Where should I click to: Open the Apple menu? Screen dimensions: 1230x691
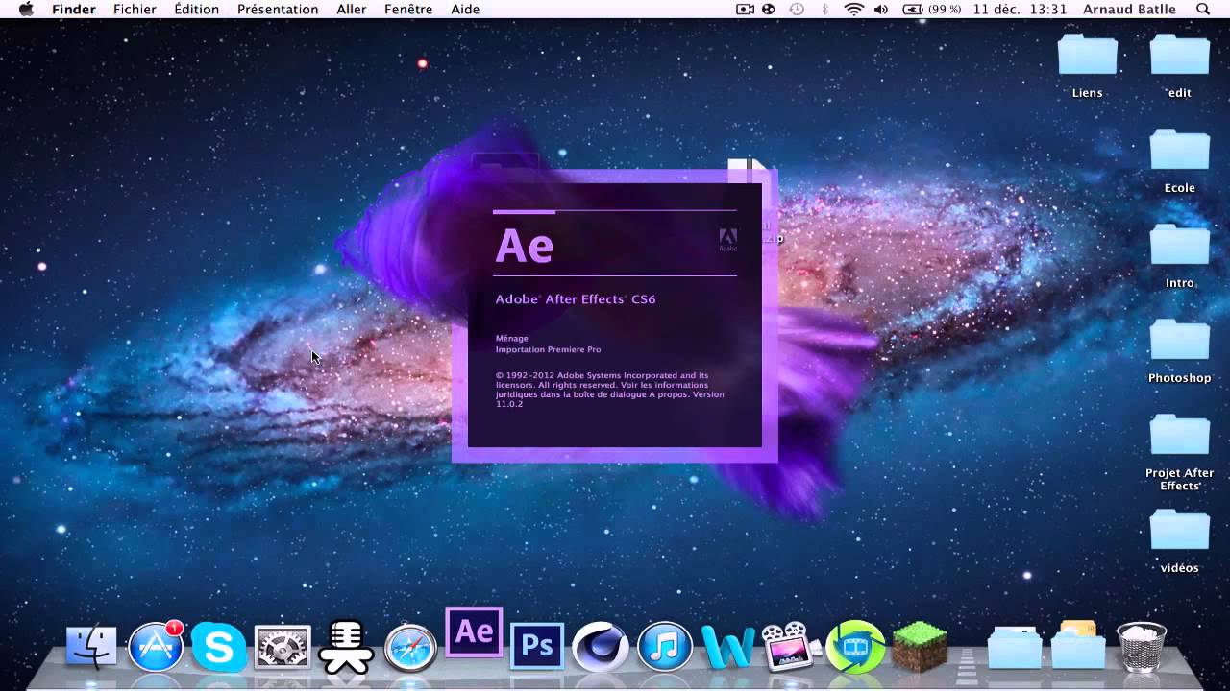point(26,10)
